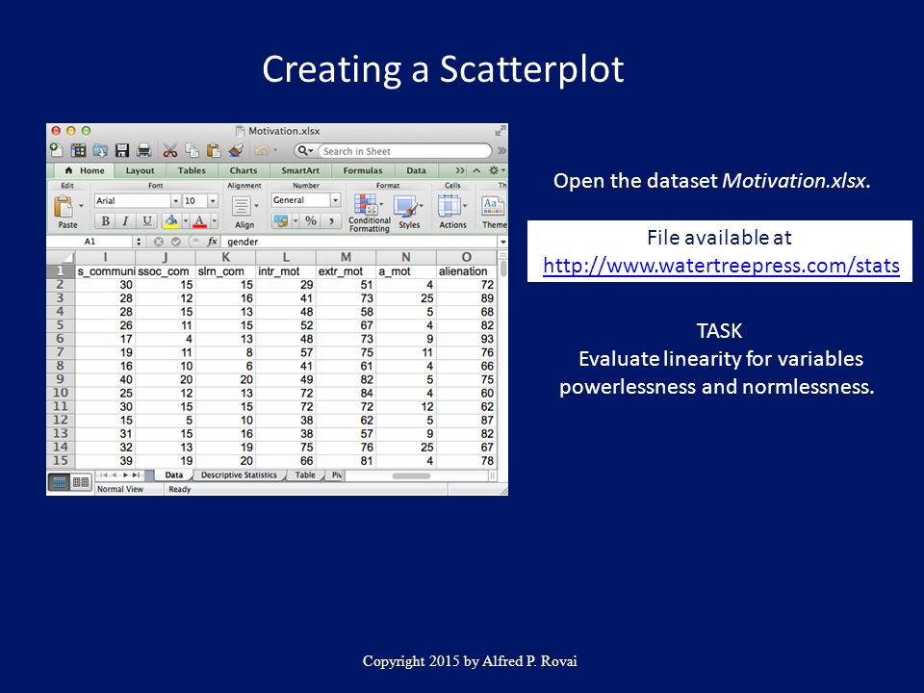Select the Data sheet tab
Image resolution: width=924 pixels, height=693 pixels.
[x=174, y=475]
